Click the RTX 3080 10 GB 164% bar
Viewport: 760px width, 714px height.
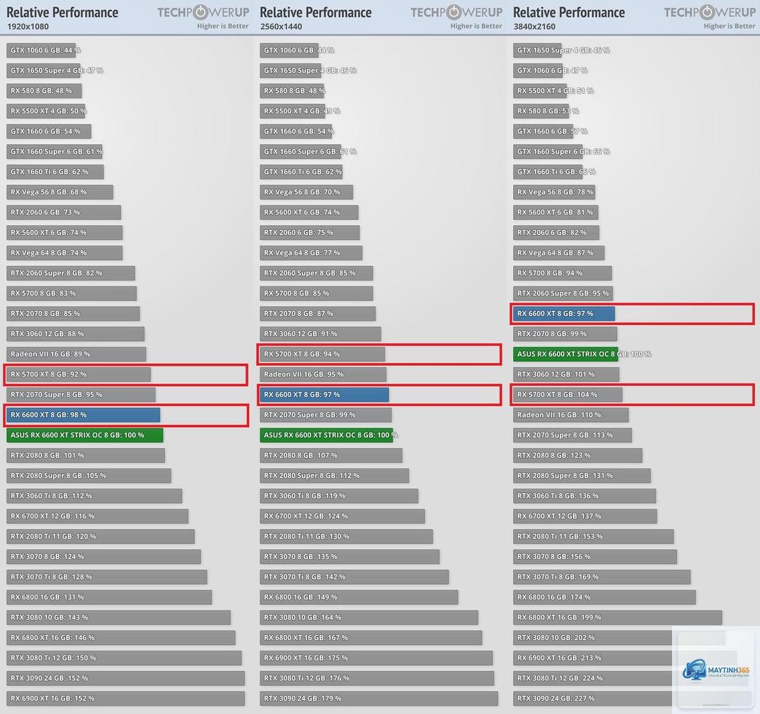click(x=369, y=618)
